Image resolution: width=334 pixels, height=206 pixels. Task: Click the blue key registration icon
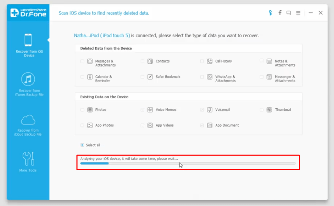tap(270, 13)
